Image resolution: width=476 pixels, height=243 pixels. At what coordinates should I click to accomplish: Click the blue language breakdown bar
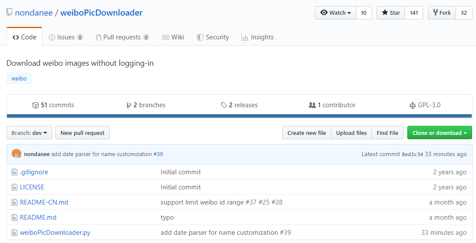(239, 116)
